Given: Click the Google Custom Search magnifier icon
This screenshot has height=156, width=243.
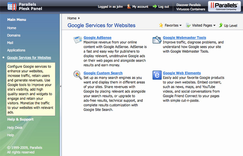Looking at the screenshot, I should (x=78, y=75).
